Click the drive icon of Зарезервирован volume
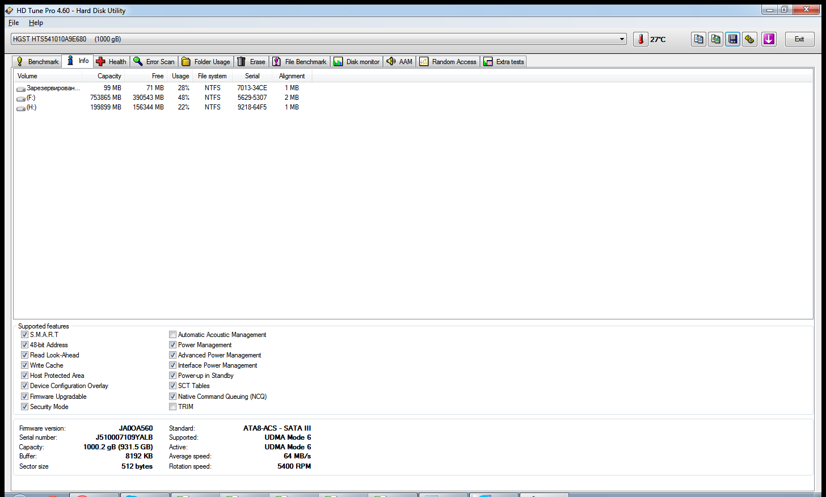The width and height of the screenshot is (826, 497). click(21, 89)
